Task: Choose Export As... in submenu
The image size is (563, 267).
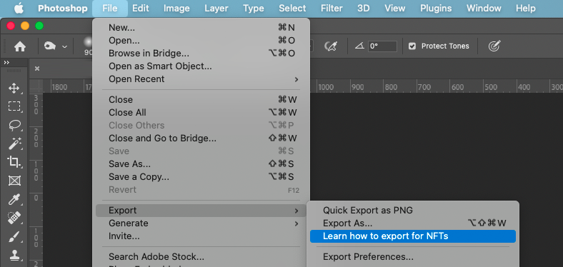Action: tap(413, 223)
